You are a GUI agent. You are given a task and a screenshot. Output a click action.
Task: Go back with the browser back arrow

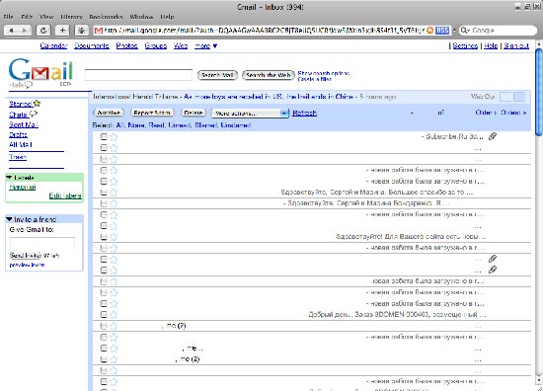[11, 31]
